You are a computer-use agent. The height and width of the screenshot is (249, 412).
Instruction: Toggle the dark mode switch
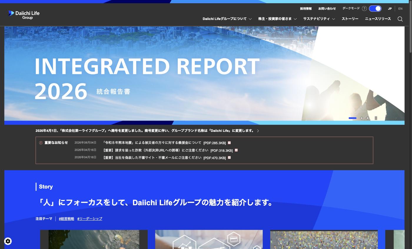375,9
